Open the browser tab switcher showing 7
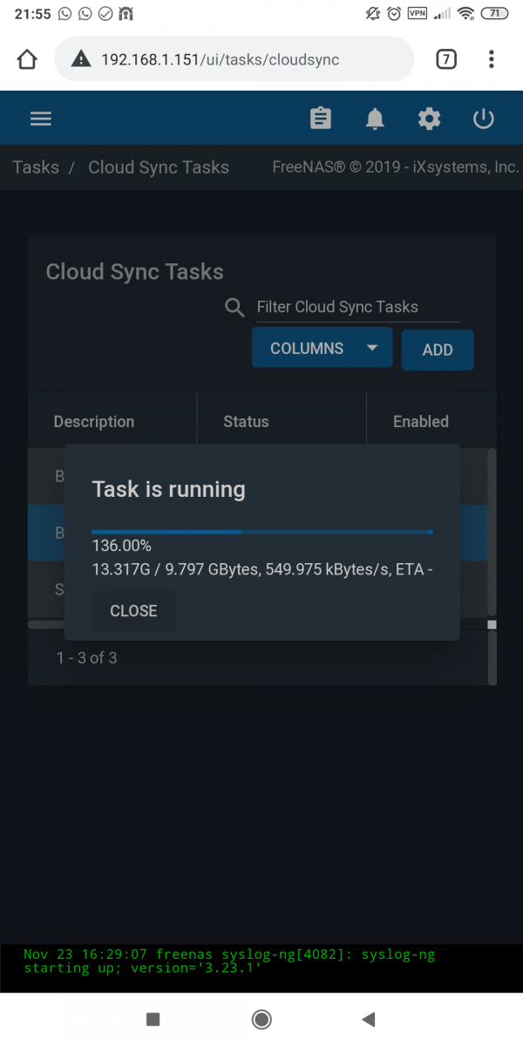This screenshot has height=1046, width=523. (445, 59)
